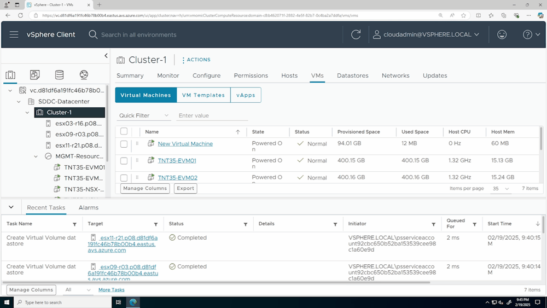Focus the Quick Filter Enter value field

tap(212, 115)
